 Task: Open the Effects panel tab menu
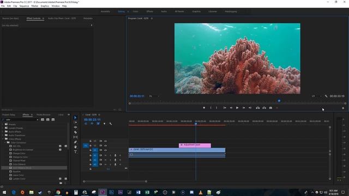[x=32, y=115]
